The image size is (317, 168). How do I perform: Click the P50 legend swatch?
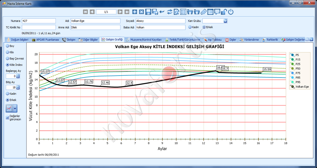[x=292, y=69]
